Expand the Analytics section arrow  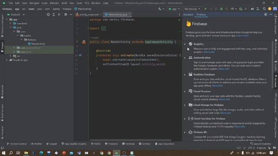(x=185, y=44)
